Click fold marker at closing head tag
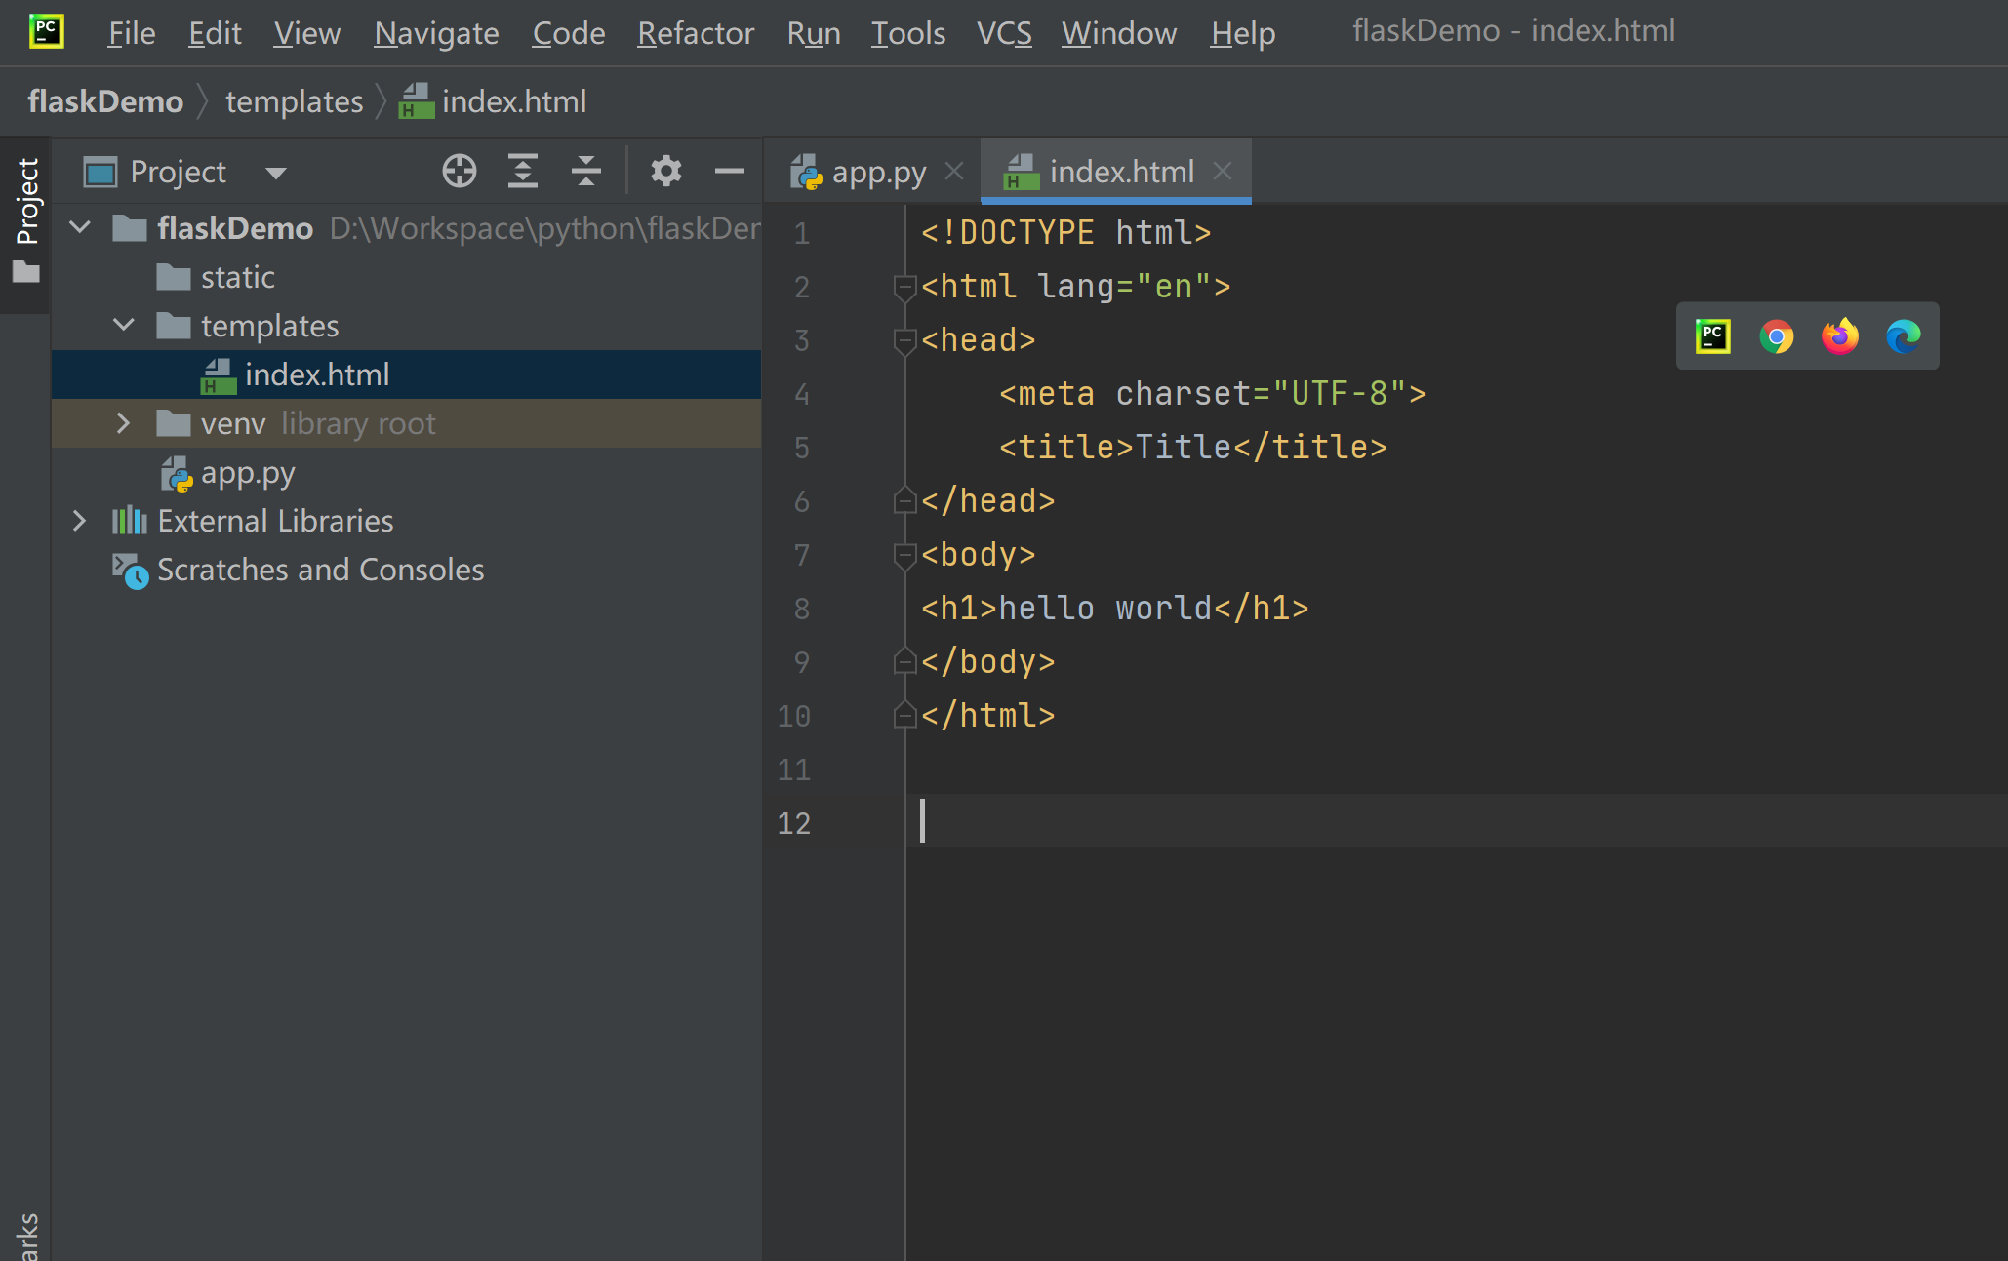The height and width of the screenshot is (1261, 2008). 904,500
